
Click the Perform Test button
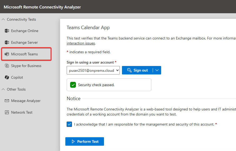click(x=85, y=141)
